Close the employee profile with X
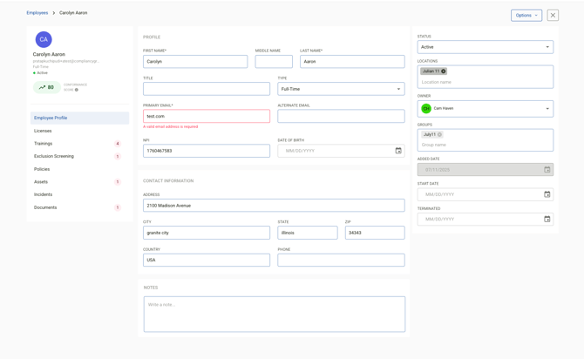 pyautogui.click(x=553, y=16)
